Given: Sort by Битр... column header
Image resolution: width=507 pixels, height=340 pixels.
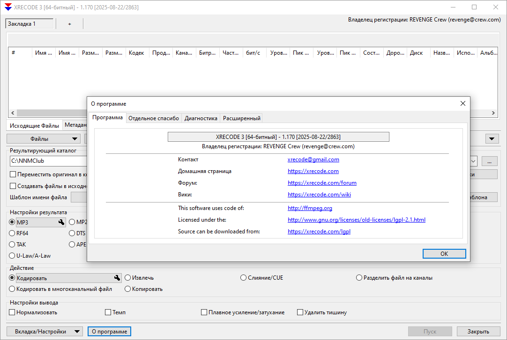Looking at the screenshot, I should 208,52.
